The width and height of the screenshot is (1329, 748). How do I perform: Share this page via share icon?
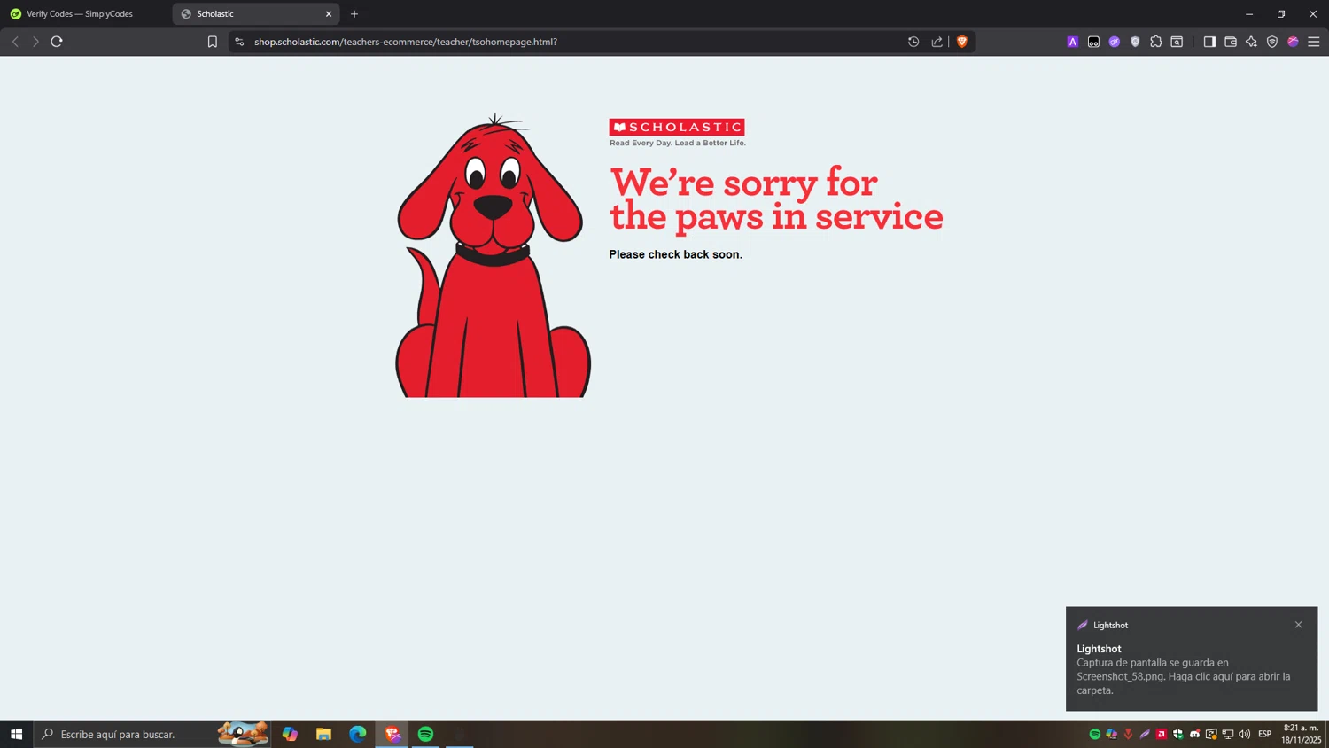937,42
